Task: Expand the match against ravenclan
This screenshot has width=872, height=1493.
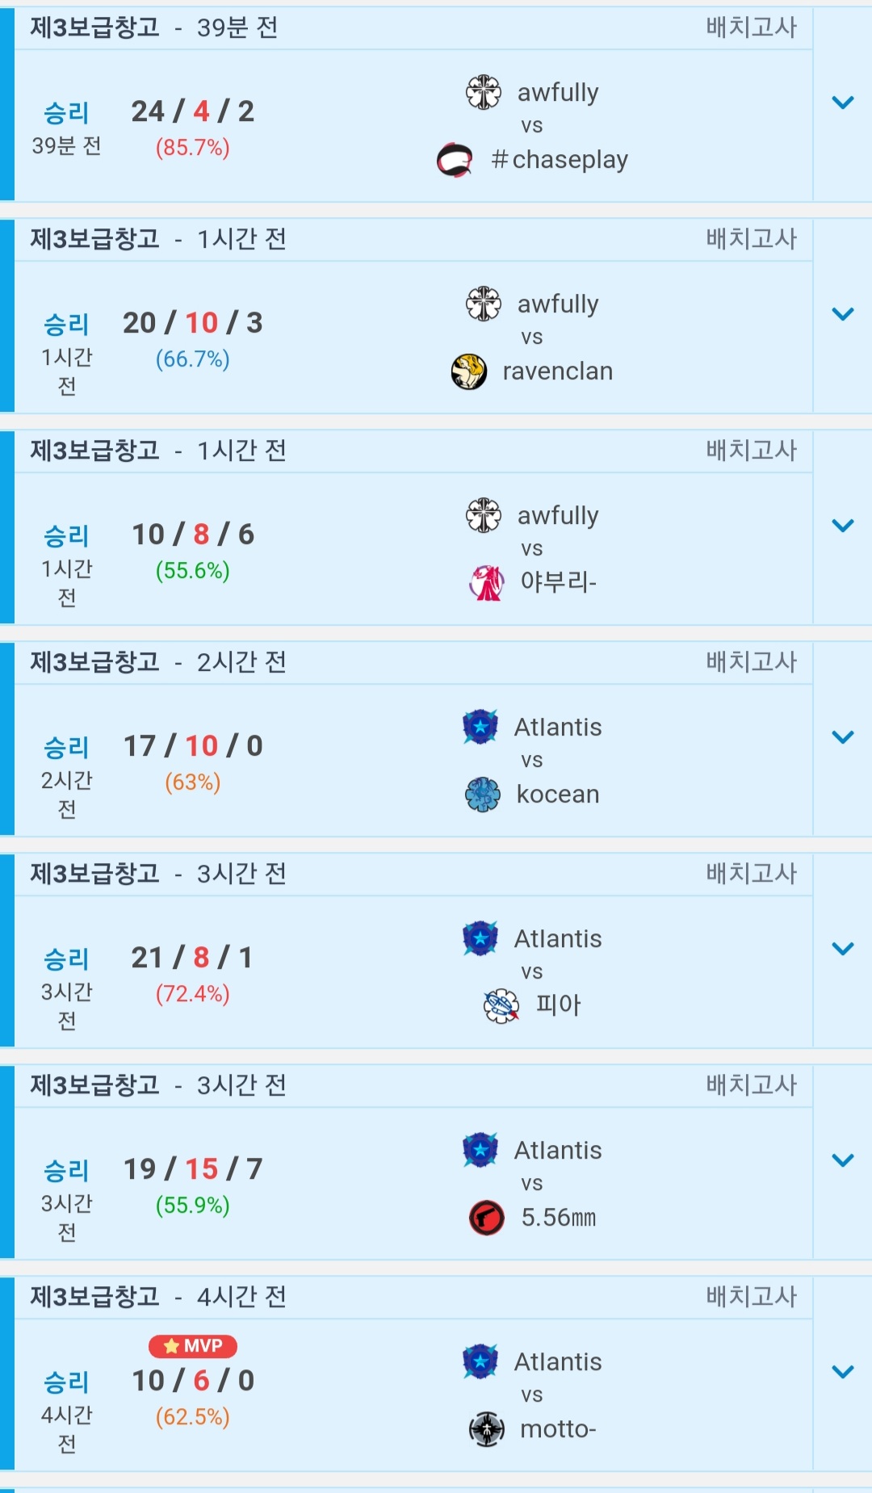Action: (842, 314)
